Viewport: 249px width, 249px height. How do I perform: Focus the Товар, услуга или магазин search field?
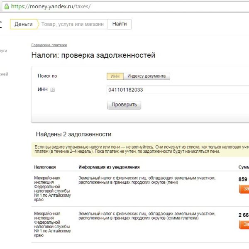[73, 24]
